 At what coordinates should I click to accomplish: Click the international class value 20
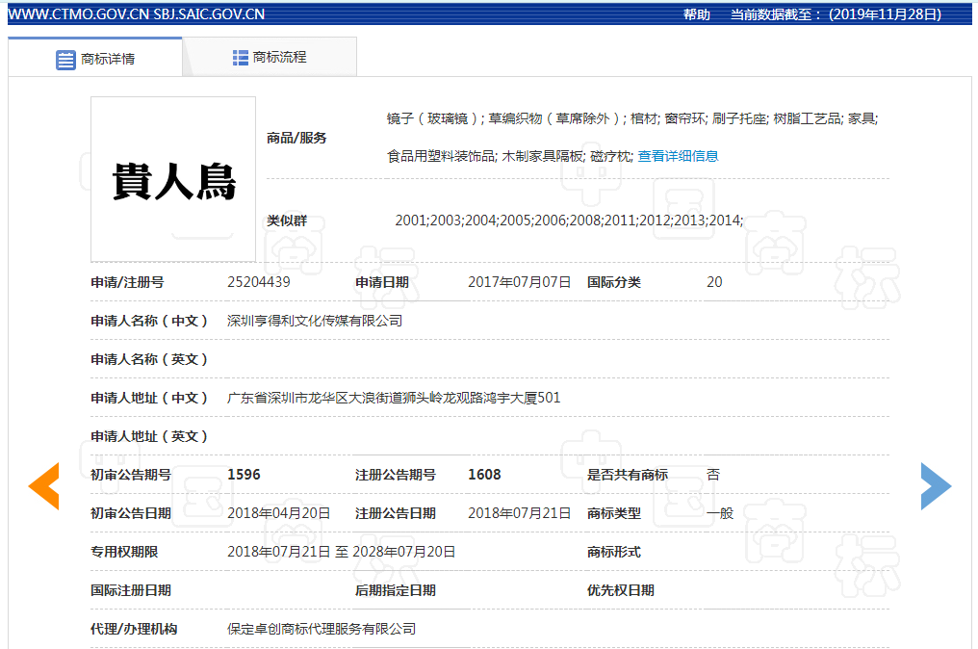[x=714, y=282]
